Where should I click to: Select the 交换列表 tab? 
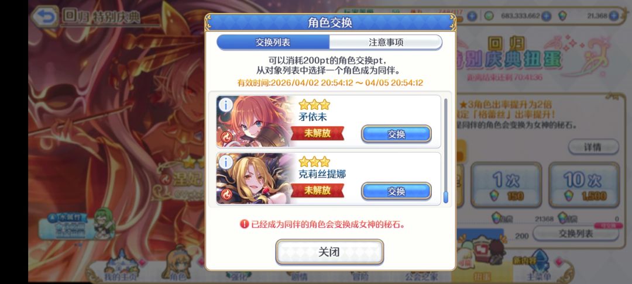coord(273,42)
